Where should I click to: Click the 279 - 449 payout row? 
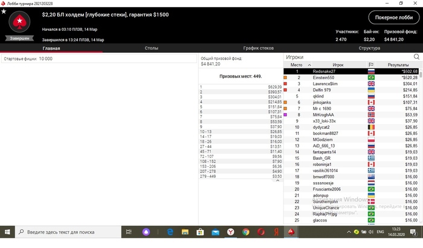241,177
